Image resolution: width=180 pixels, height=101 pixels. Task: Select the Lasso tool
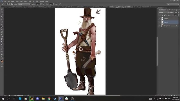coord(2,15)
